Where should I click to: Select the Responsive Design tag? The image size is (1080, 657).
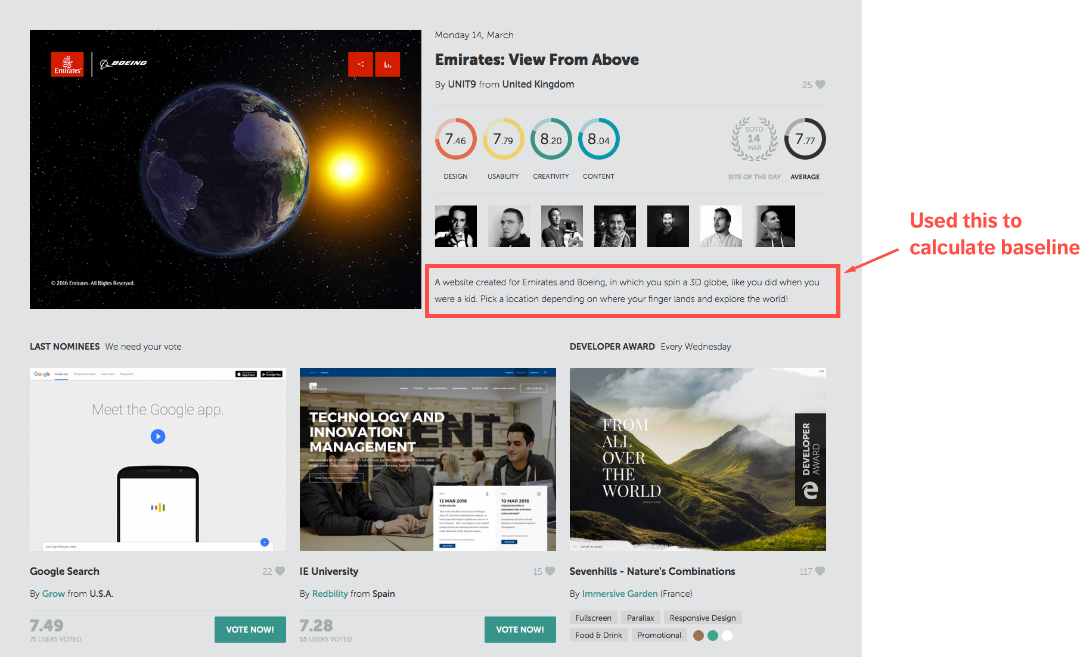point(702,618)
